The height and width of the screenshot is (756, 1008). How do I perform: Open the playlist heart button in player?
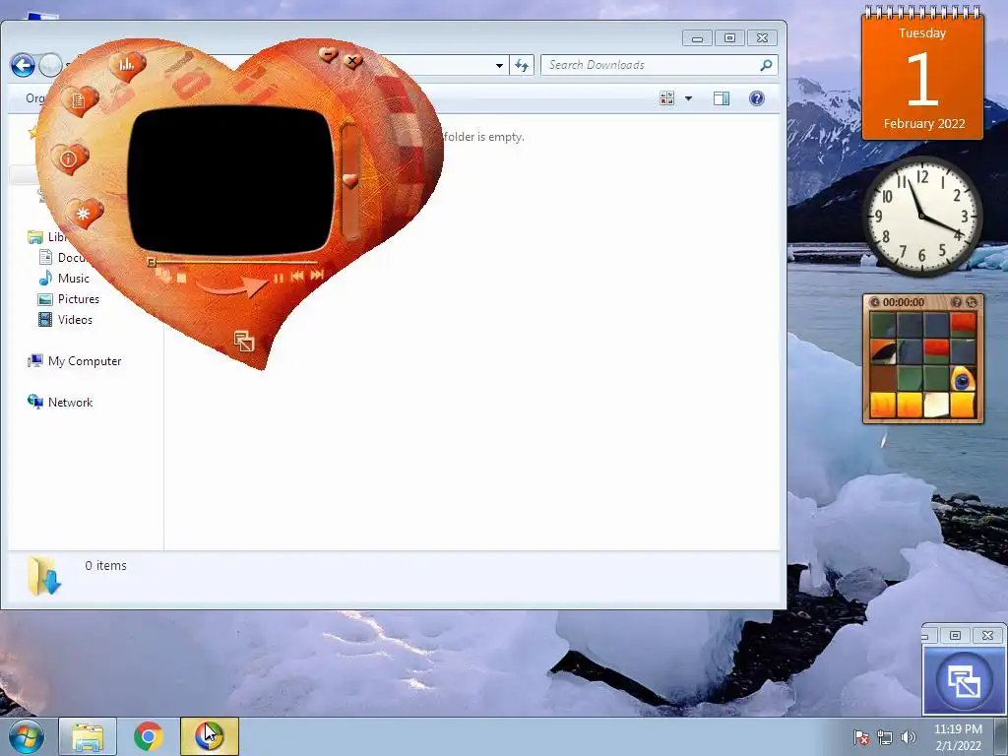79,100
